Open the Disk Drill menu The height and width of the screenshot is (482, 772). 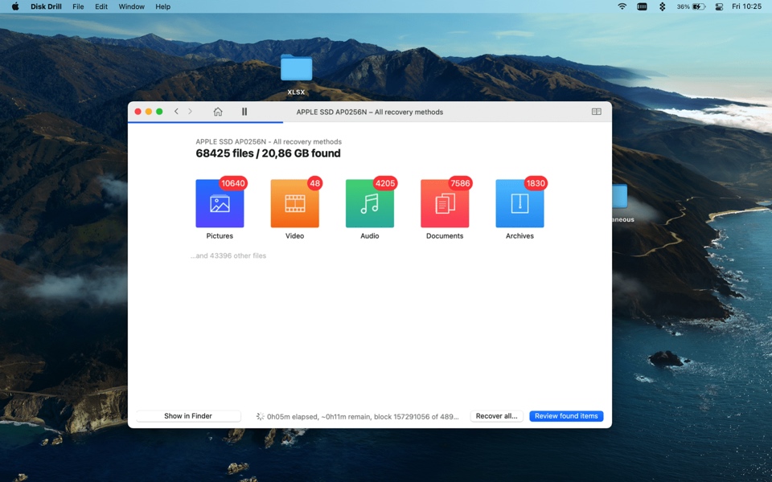tap(46, 6)
